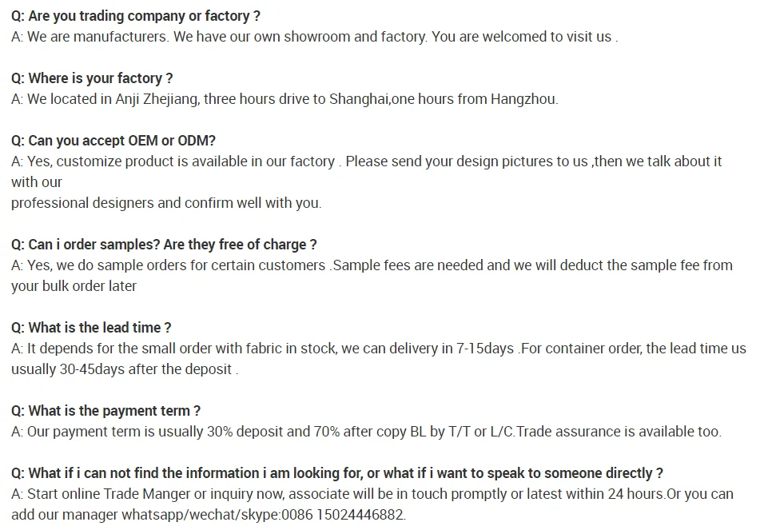This screenshot has height=530, width=764.
Task: Click the "What is the lead time ?" question
Action: (91, 328)
